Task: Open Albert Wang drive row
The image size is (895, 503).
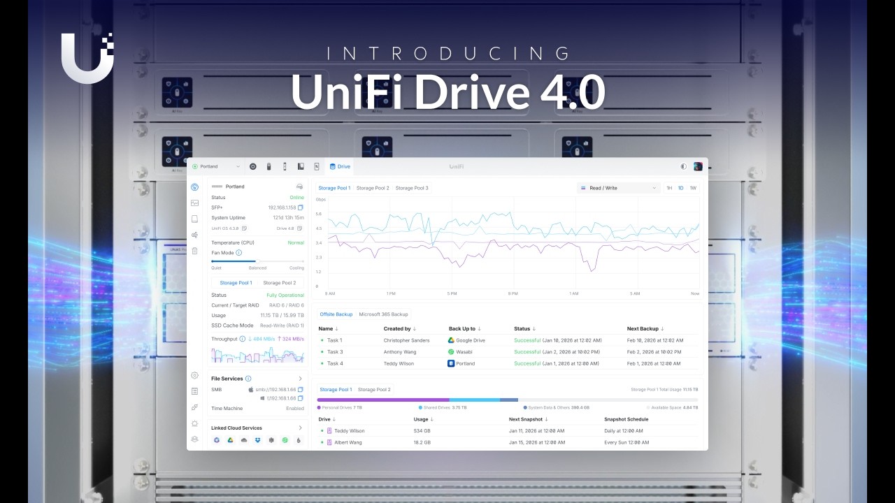Action: [508, 442]
